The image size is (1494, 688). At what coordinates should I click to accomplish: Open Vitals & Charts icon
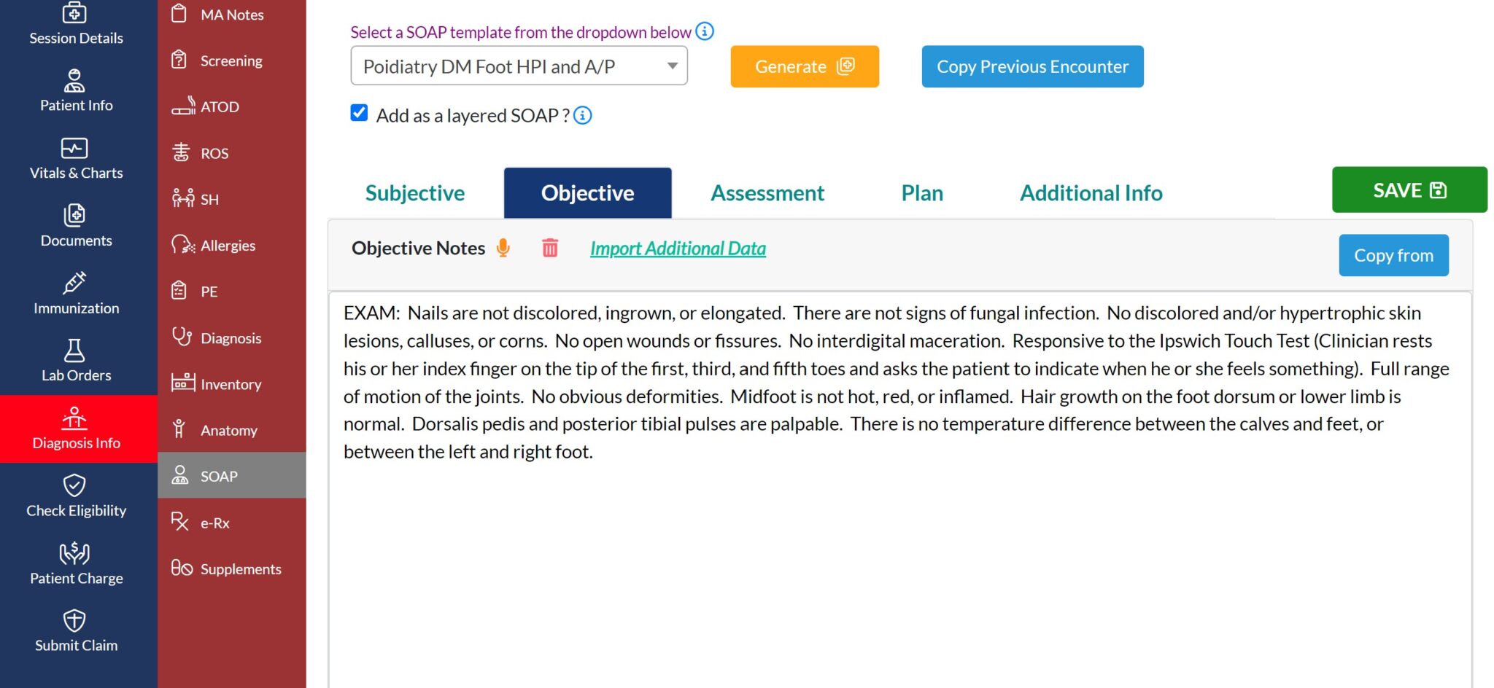point(74,148)
